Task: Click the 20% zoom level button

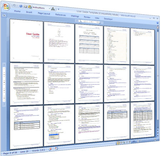Action: 134,141
